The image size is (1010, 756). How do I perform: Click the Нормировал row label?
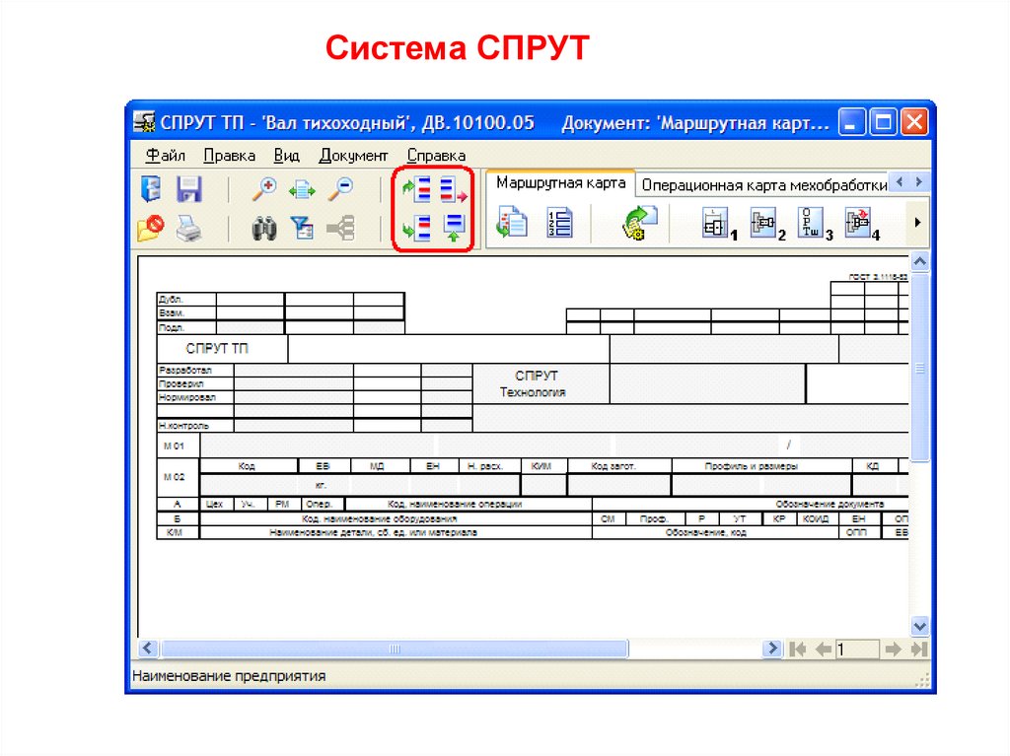[x=195, y=397]
